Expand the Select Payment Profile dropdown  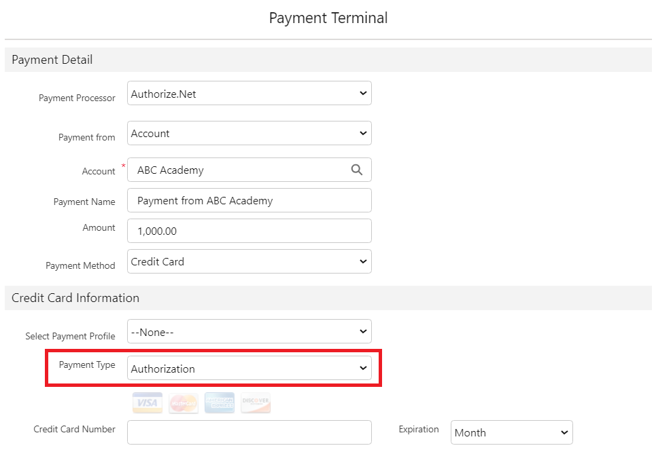[249, 331]
